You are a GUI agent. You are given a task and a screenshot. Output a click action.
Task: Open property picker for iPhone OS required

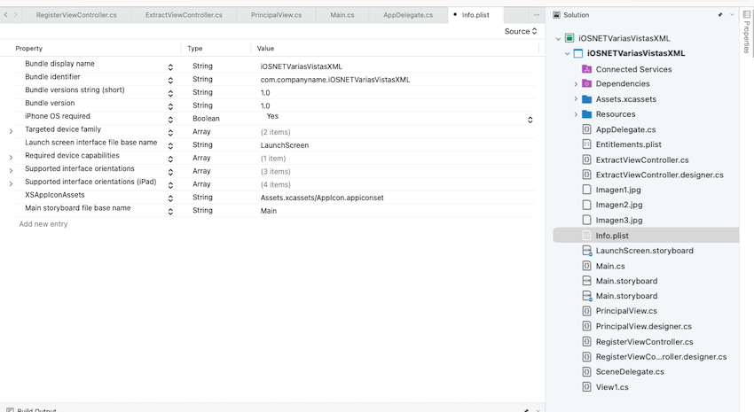(170, 120)
